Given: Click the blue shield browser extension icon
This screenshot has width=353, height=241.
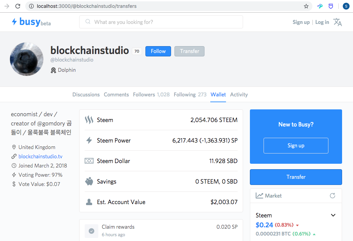Looking at the screenshot, I should 331,6.
